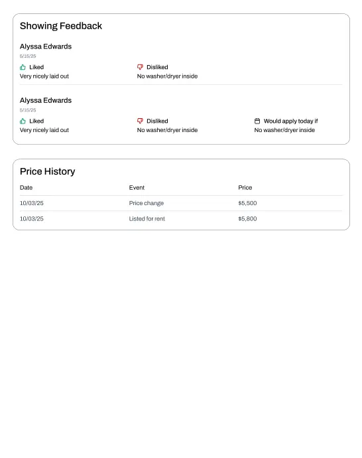Click the Price column header
362x458 pixels.
[x=245, y=188]
